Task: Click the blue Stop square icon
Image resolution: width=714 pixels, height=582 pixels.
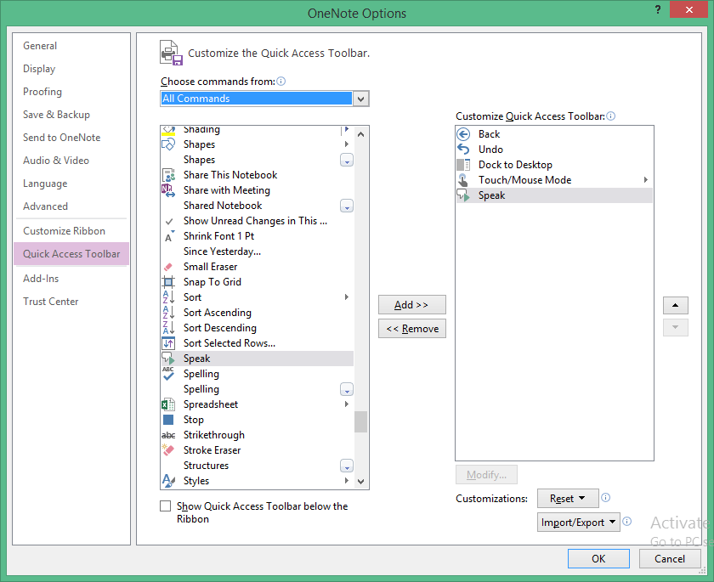Action: [x=168, y=420]
